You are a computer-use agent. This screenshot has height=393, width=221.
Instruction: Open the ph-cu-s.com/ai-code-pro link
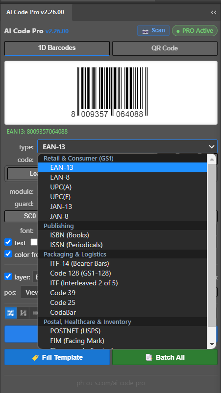click(111, 383)
